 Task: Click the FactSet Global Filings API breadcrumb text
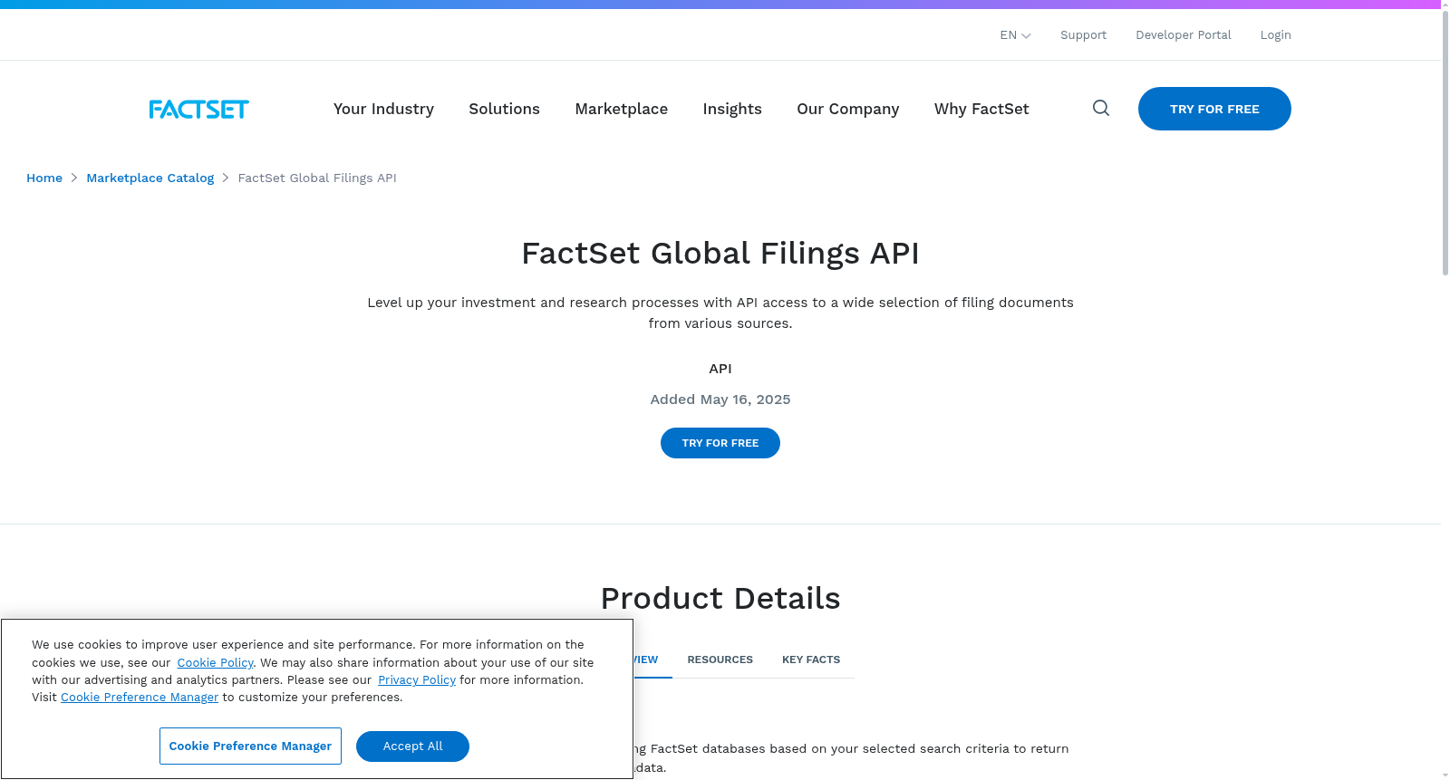317,178
